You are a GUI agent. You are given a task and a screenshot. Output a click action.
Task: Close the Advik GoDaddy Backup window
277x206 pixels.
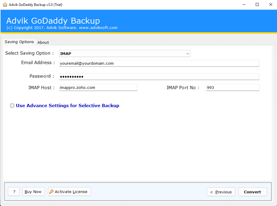pos(270,5)
